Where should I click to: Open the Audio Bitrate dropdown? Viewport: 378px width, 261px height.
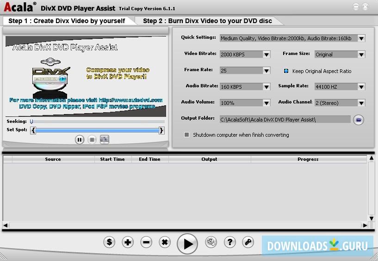pyautogui.click(x=266, y=87)
